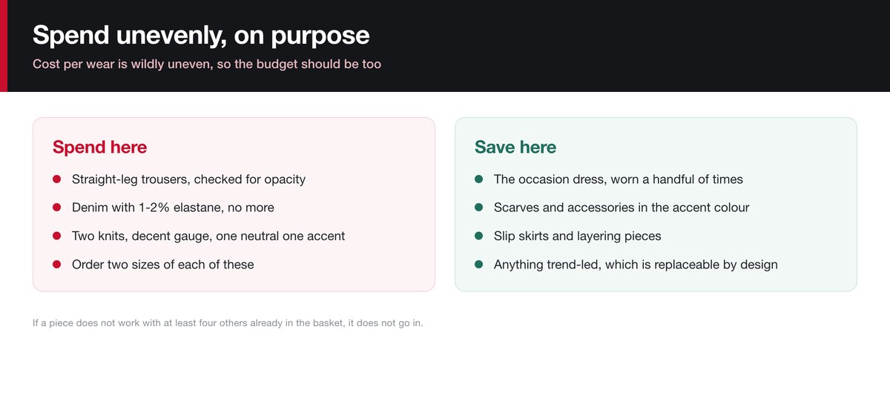Select the slide title 'Spend unevenly, on purpose'
The width and height of the screenshot is (890, 404).
(201, 35)
